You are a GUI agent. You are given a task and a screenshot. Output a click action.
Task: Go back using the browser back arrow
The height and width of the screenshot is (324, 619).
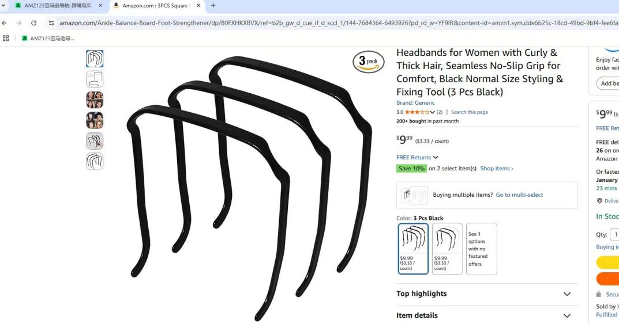[5, 23]
